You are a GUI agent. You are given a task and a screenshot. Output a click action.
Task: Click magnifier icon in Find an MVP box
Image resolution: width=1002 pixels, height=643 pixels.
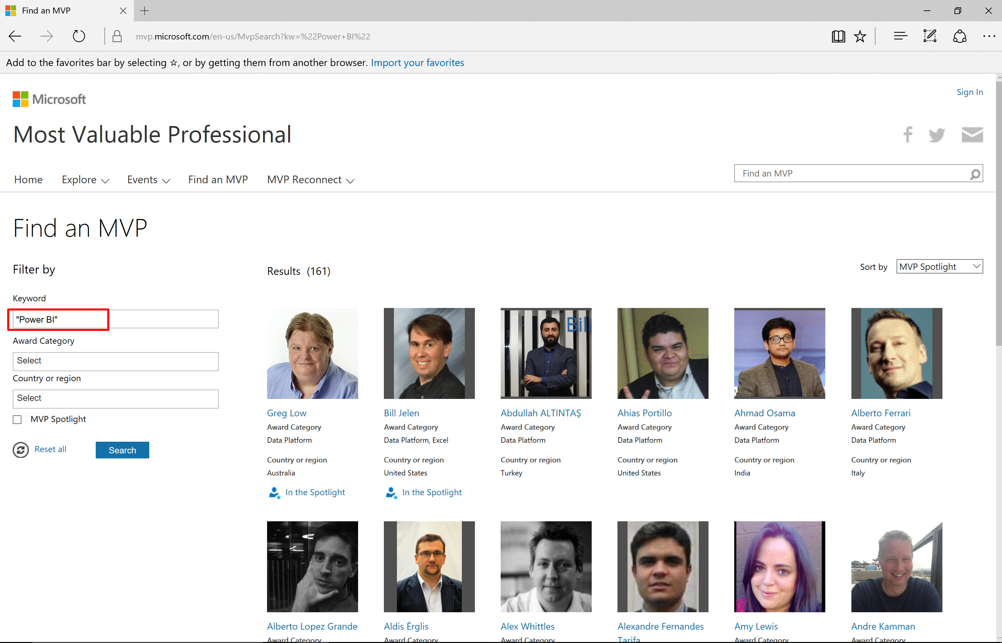point(975,174)
